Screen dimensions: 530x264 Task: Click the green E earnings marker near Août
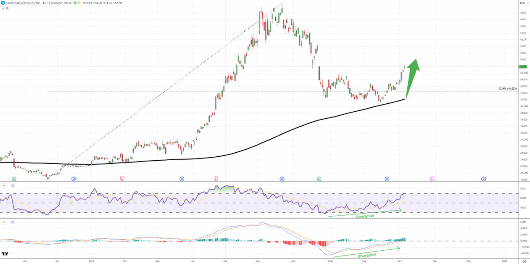coord(319,179)
